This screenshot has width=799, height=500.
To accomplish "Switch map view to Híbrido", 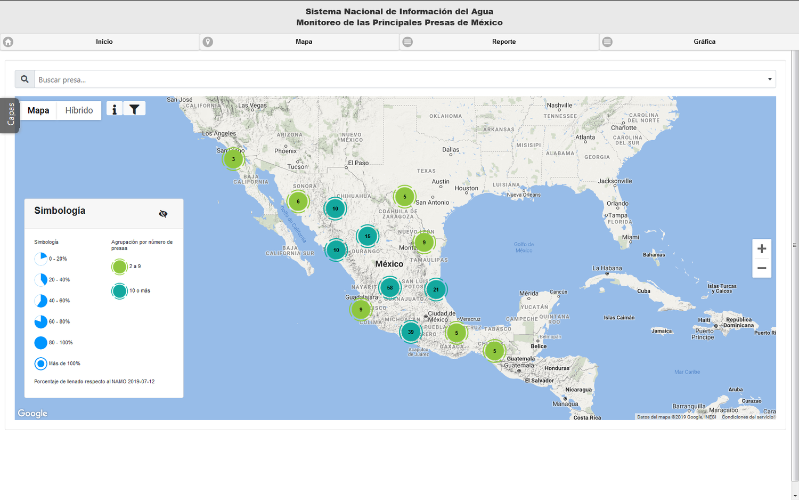I will click(79, 110).
